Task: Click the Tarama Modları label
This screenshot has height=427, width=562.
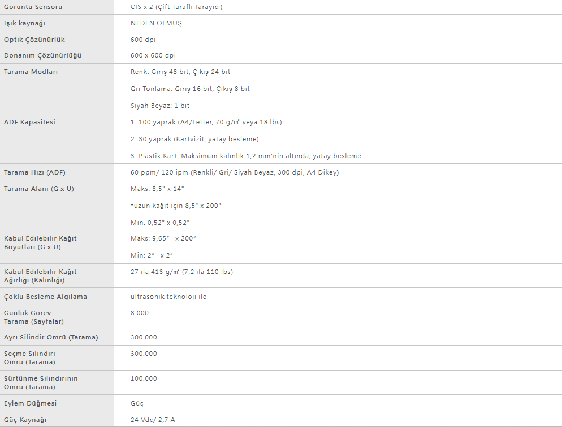Action: coord(31,72)
